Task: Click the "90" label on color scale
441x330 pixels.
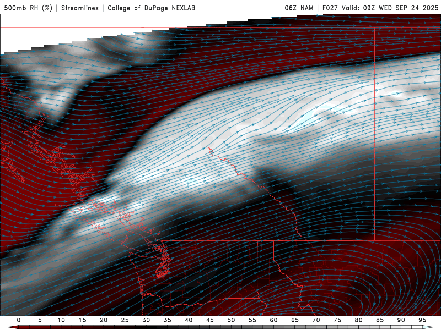Action: (401, 320)
